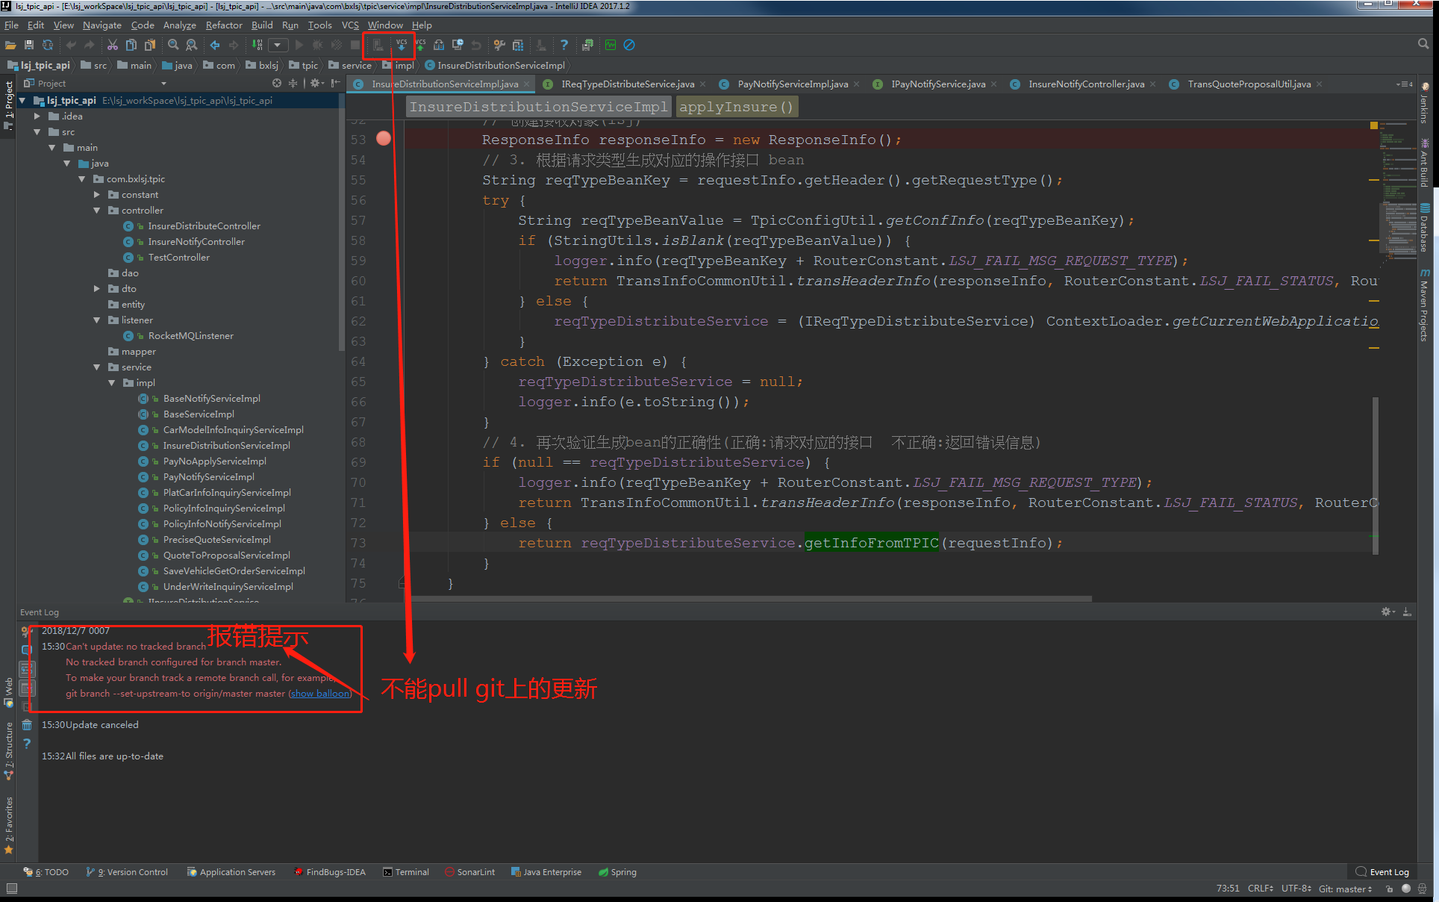Collapse the impl folder in project tree

[112, 382]
